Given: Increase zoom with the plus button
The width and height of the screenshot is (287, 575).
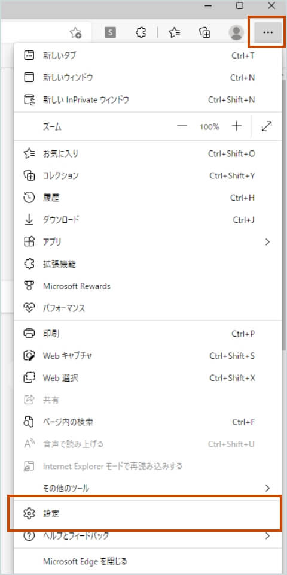Looking at the screenshot, I should point(237,126).
